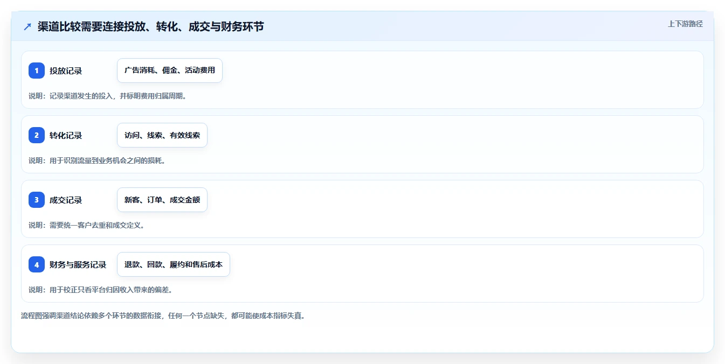This screenshot has height=364, width=725.
Task: Click the note 用于识别流量到业务机会之间的损耗
Action: coord(96,160)
